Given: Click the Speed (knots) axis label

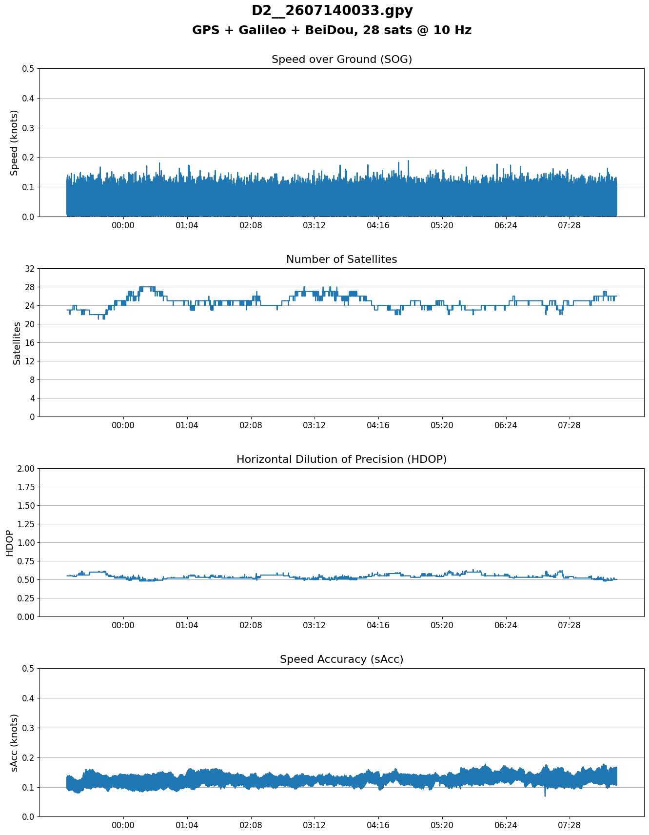Looking at the screenshot, I should click(14, 142).
